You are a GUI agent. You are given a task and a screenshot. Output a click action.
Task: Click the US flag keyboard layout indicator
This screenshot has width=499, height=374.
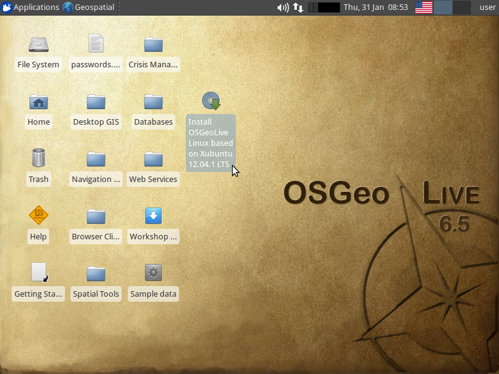(x=424, y=7)
